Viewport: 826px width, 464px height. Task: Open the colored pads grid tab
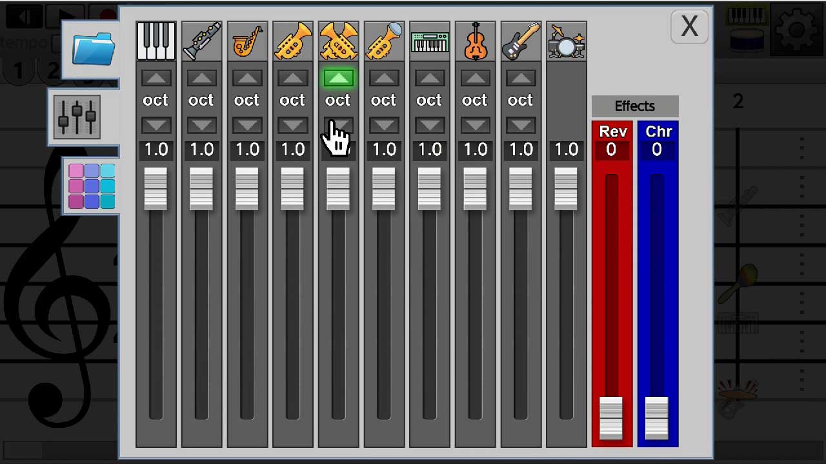(92, 186)
